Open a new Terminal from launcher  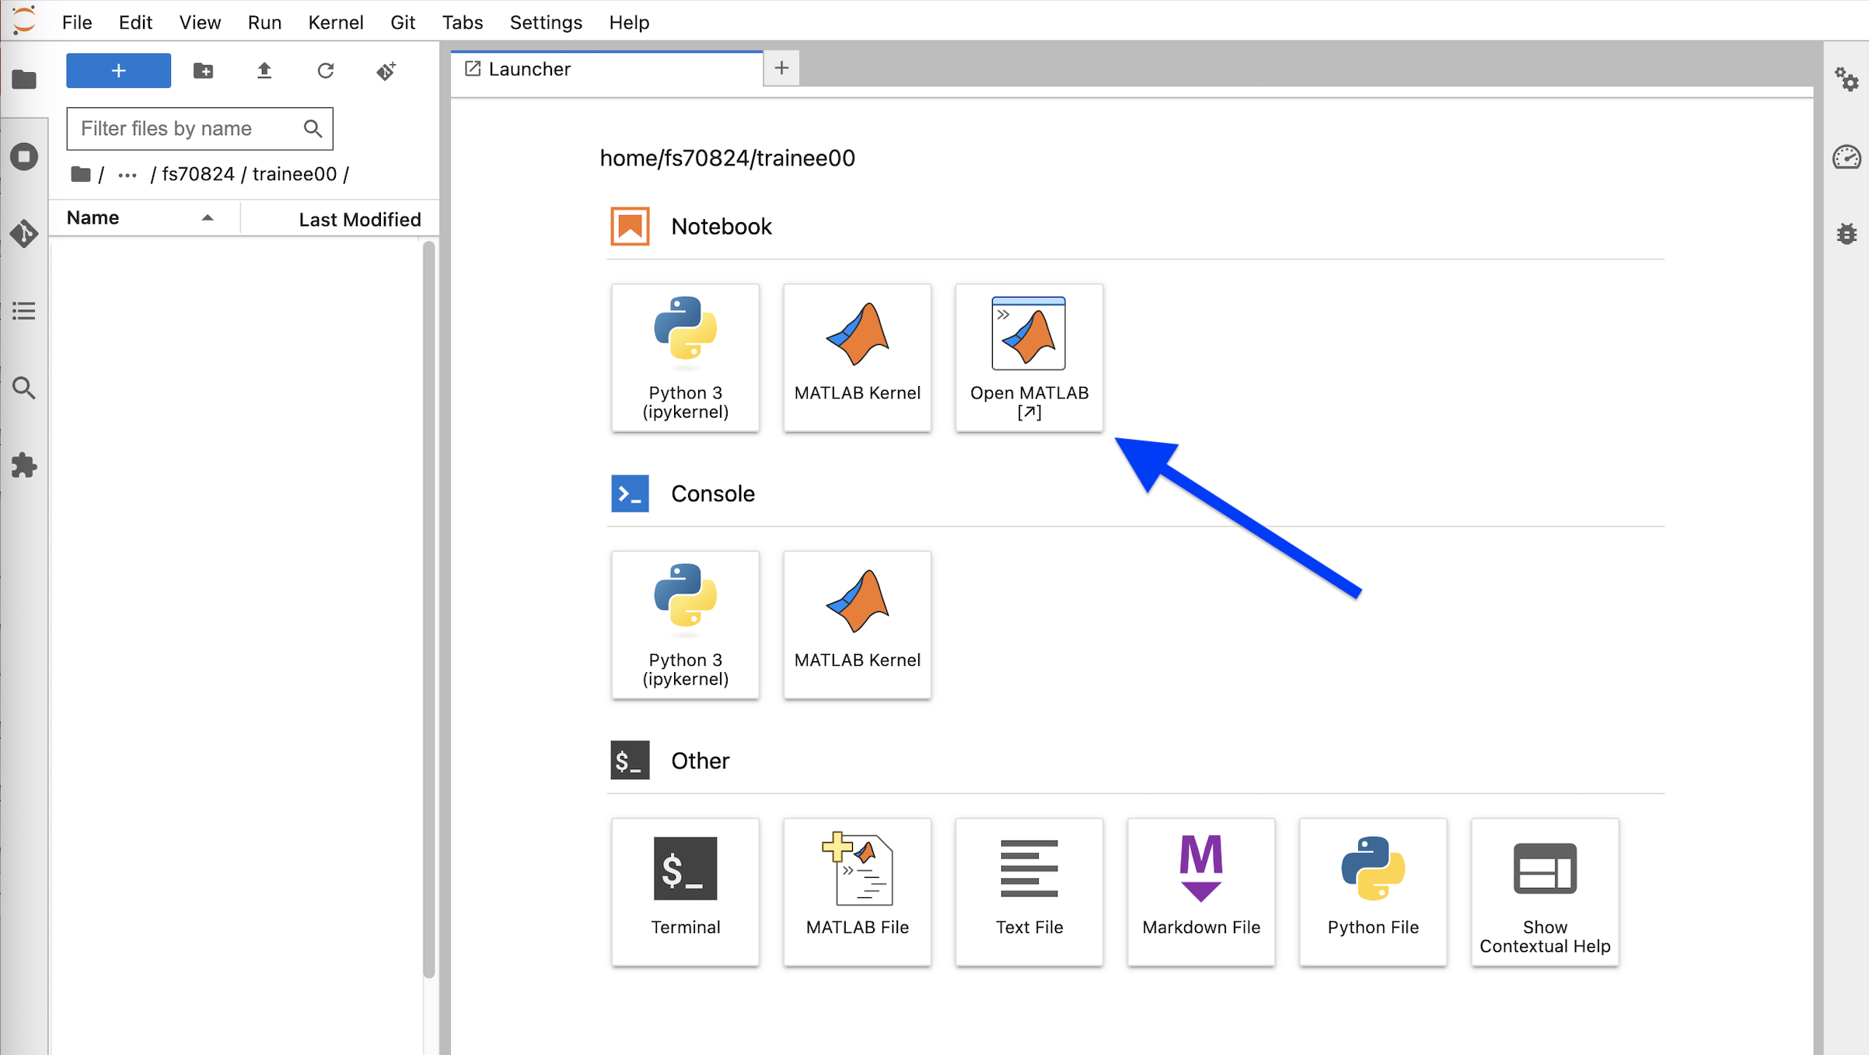point(685,891)
